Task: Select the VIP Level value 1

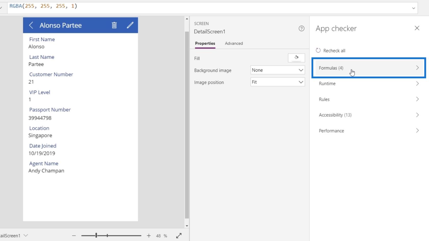Action: click(x=30, y=99)
